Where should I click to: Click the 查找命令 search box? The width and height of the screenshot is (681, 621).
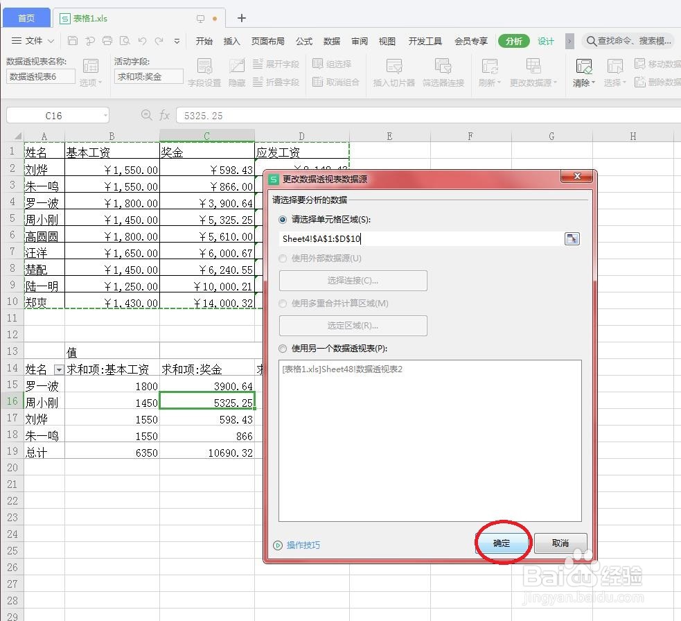click(x=629, y=41)
